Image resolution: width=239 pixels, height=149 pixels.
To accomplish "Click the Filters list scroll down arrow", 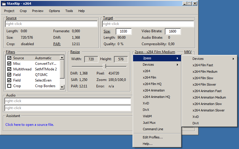I will pyautogui.click(x=62, y=87).
